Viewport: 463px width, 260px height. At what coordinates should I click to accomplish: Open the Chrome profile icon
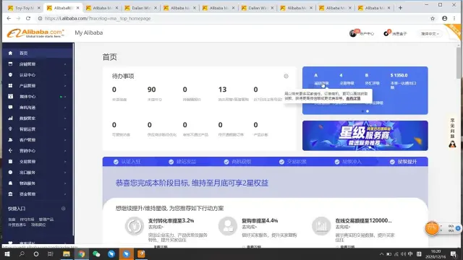pos(444,18)
